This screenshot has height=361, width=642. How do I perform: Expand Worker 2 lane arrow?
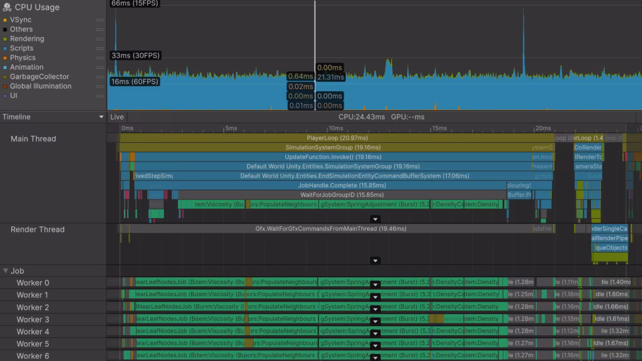click(375, 309)
